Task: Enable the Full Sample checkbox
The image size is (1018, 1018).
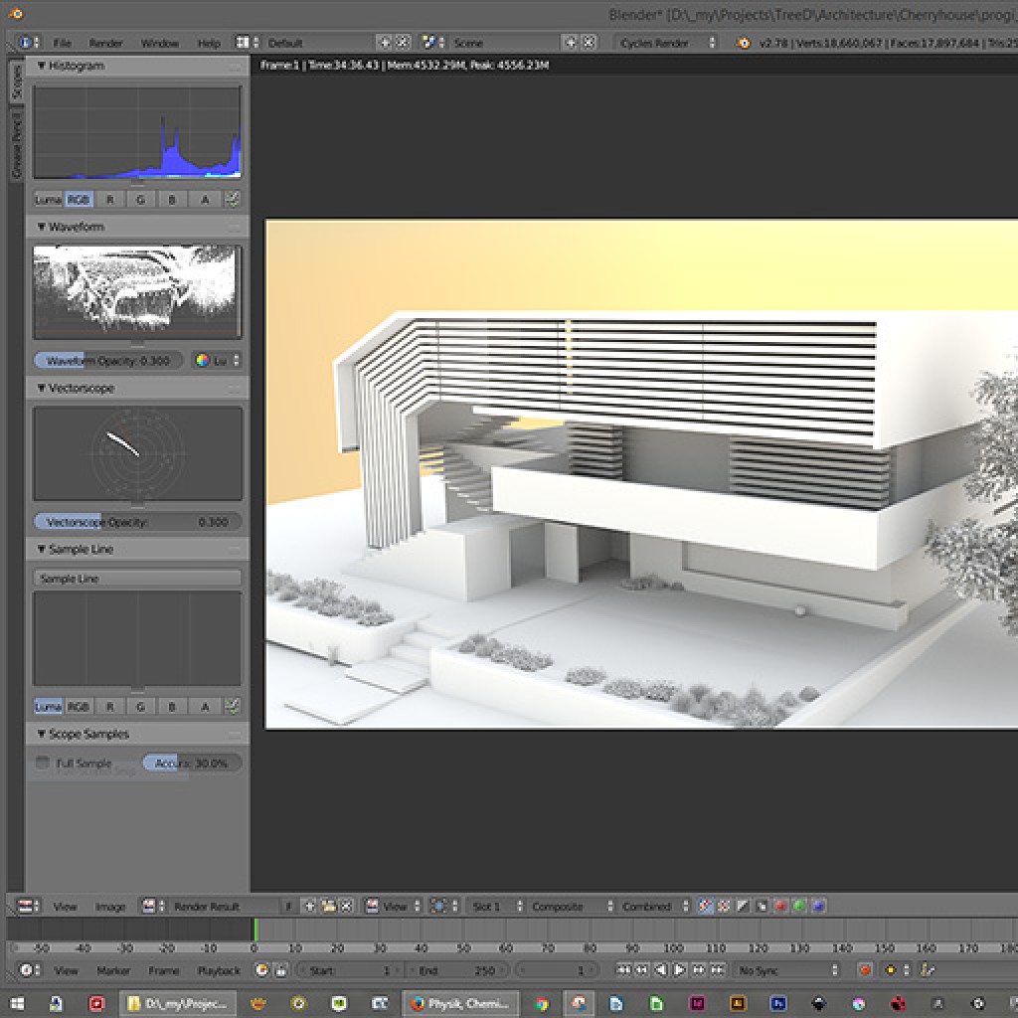Action: click(42, 763)
